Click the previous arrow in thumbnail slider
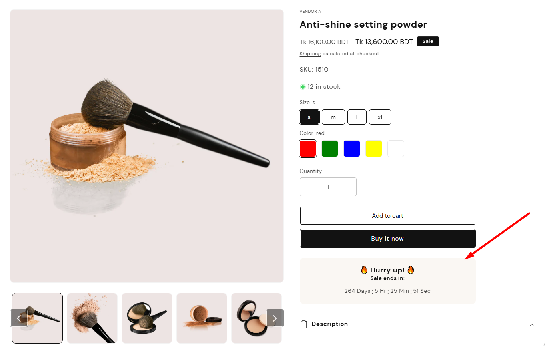 coord(19,318)
